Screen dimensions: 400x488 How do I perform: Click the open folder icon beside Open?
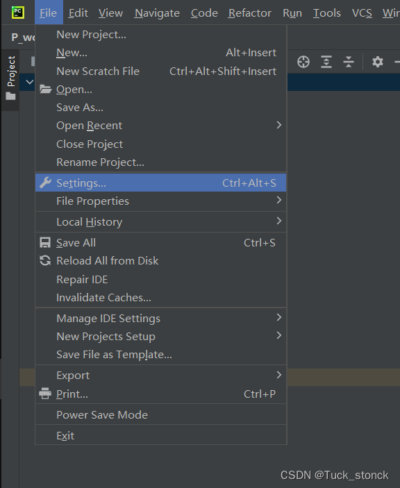pos(45,90)
